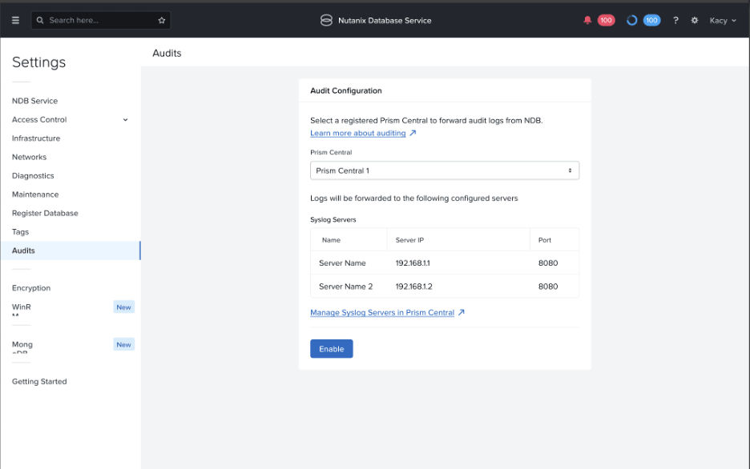Click IP address 192.168.1.2
Image resolution: width=750 pixels, height=469 pixels.
(413, 287)
